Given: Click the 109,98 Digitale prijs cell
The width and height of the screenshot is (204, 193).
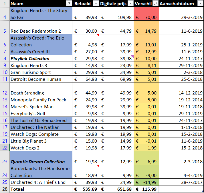Looking at the screenshot, I should pos(116,14).
